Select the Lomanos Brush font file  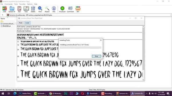click(8, 24)
